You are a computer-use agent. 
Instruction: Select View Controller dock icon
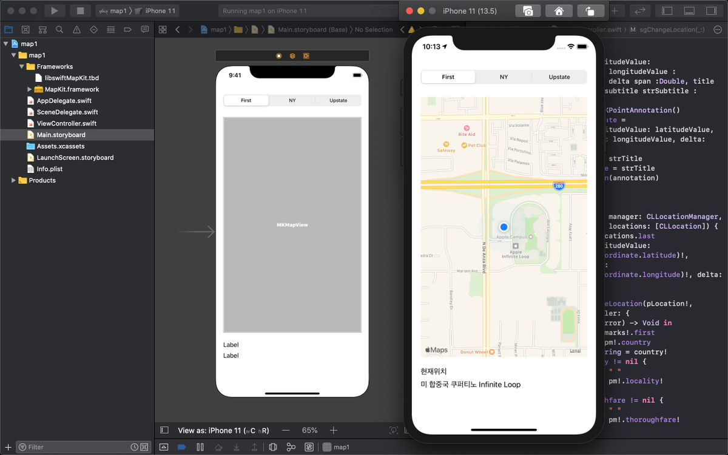(x=279, y=56)
